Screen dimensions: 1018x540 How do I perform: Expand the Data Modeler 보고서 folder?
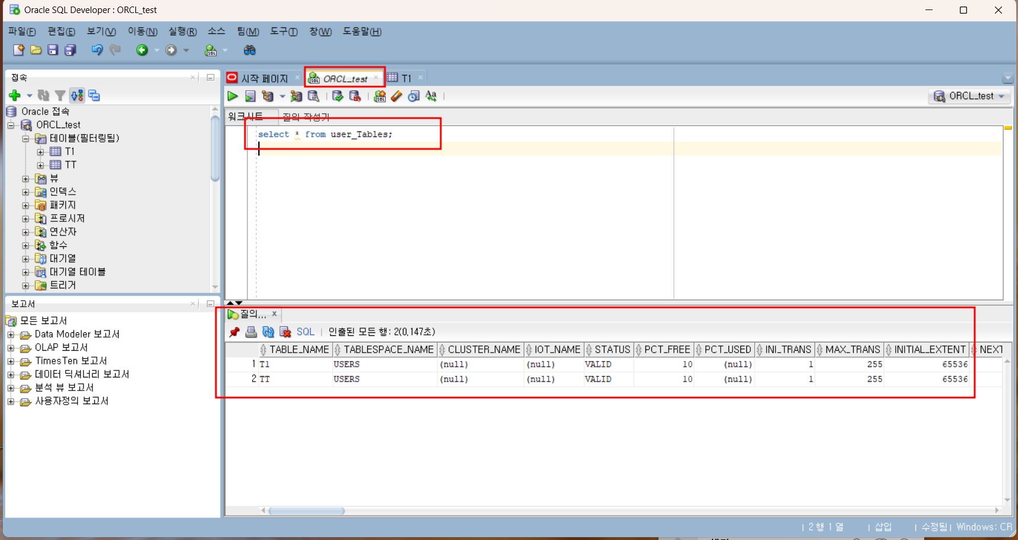point(11,335)
